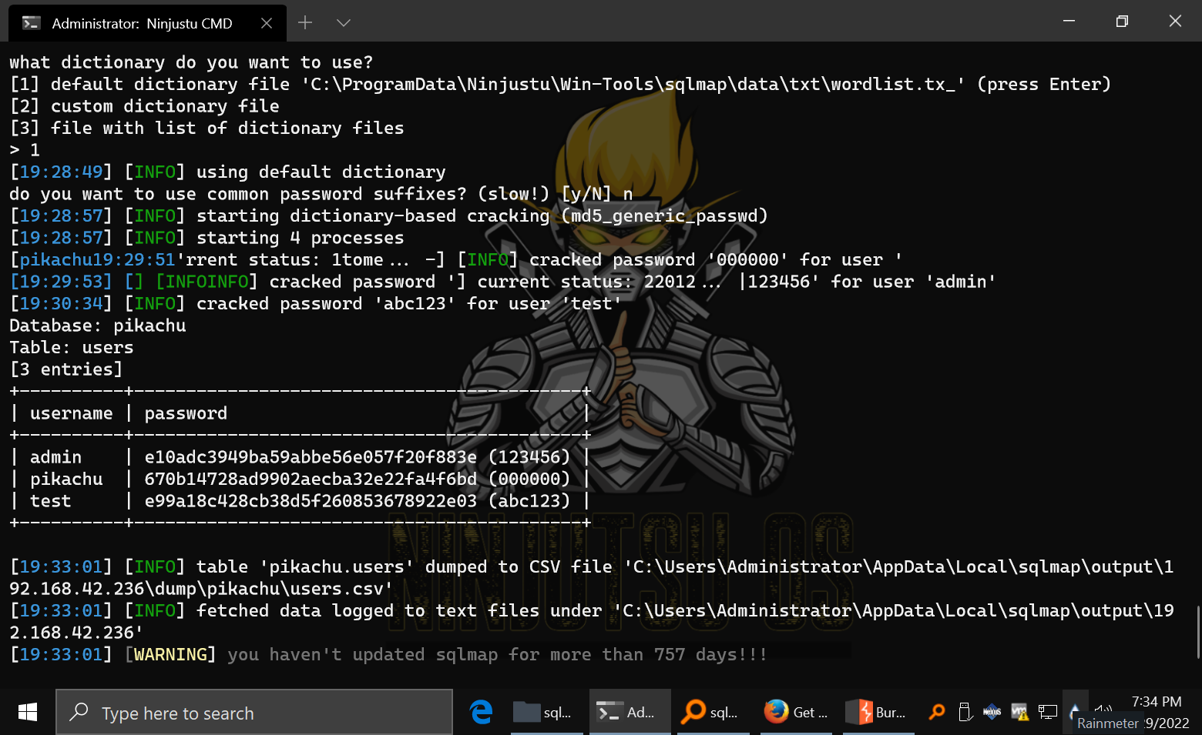Open a new terminal tab with the plus button
Screen dimensions: 1202x735
click(x=305, y=23)
